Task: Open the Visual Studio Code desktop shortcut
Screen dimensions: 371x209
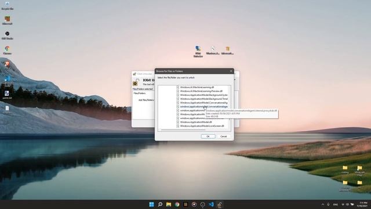Action: [x=7, y=81]
